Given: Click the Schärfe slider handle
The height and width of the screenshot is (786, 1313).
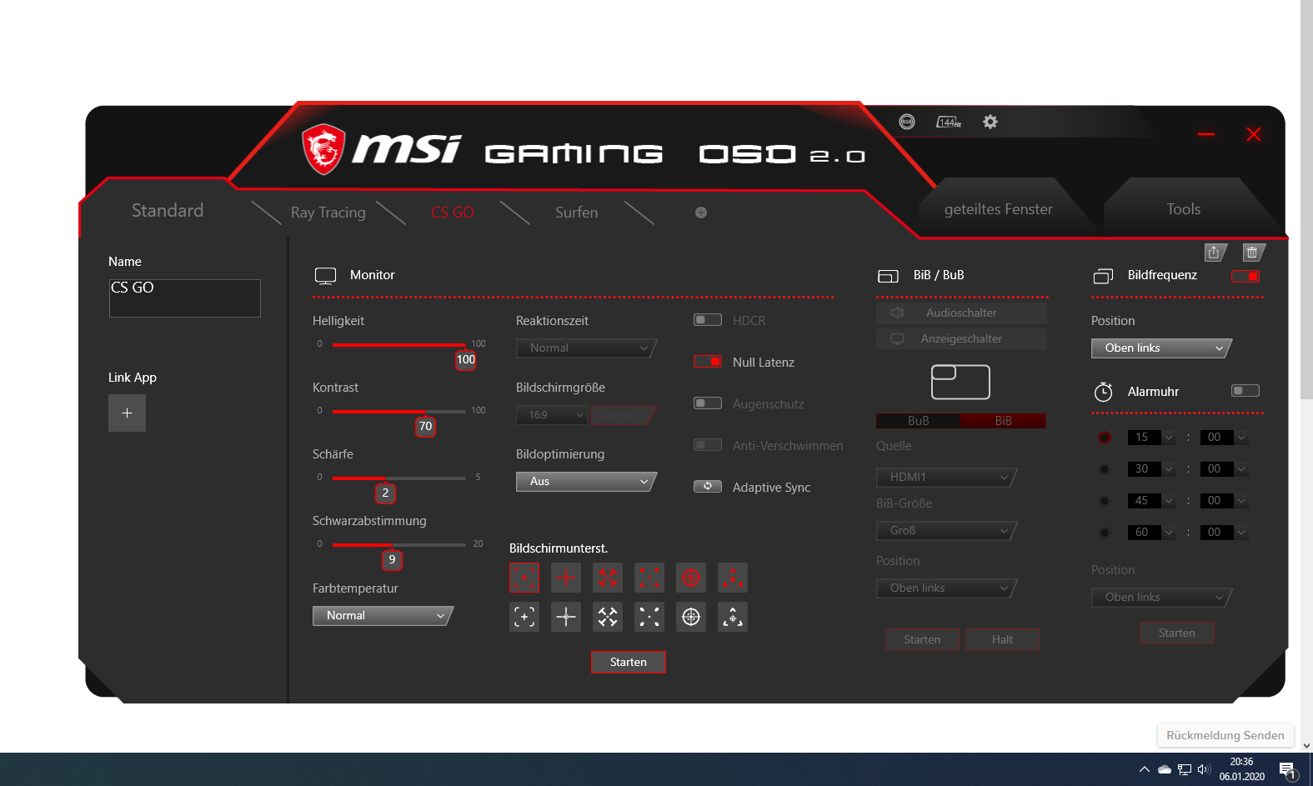Looking at the screenshot, I should (385, 493).
